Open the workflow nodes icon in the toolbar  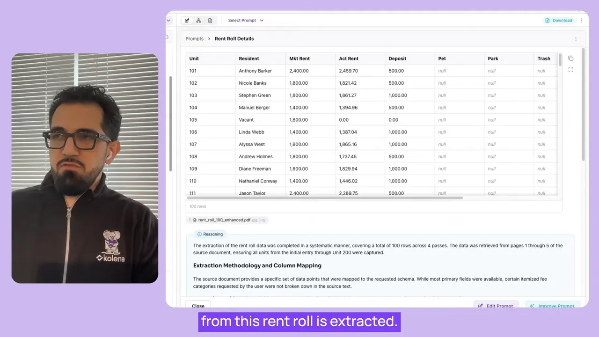pyautogui.click(x=198, y=20)
